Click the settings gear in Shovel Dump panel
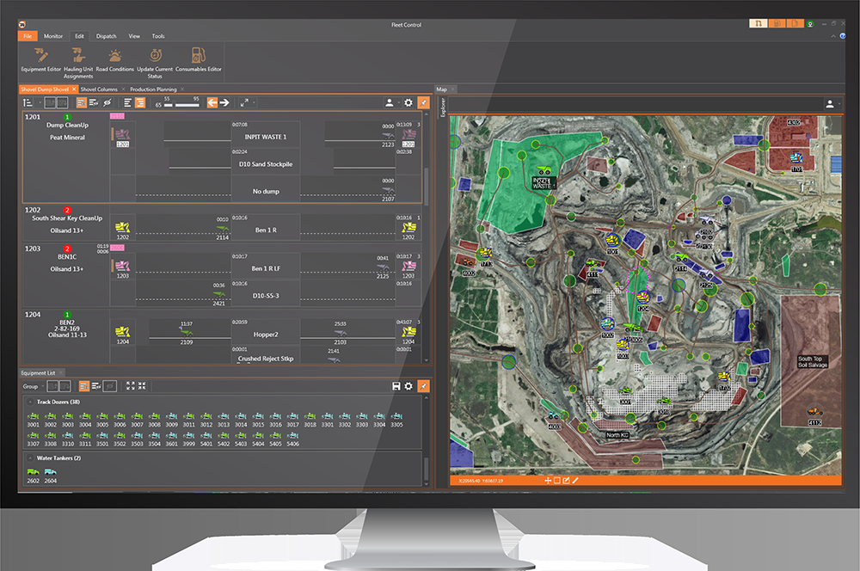The width and height of the screenshot is (860, 571). click(408, 102)
